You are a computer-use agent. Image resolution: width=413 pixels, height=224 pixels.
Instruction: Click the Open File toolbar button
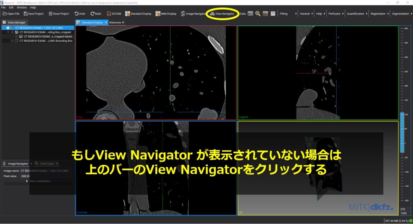click(11, 14)
